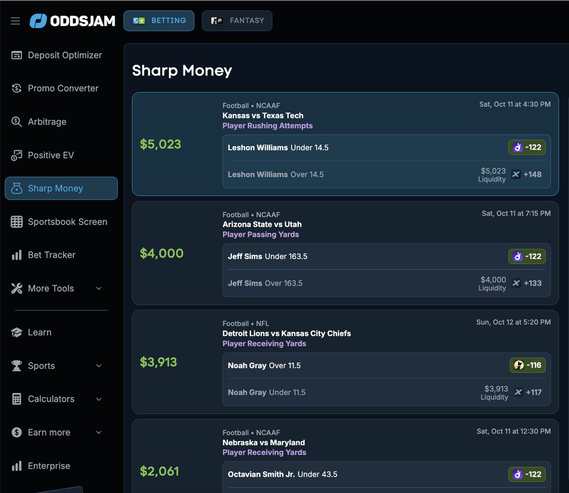Click the Sportsbook Screen grid icon
This screenshot has height=493, width=569.
[x=17, y=222]
